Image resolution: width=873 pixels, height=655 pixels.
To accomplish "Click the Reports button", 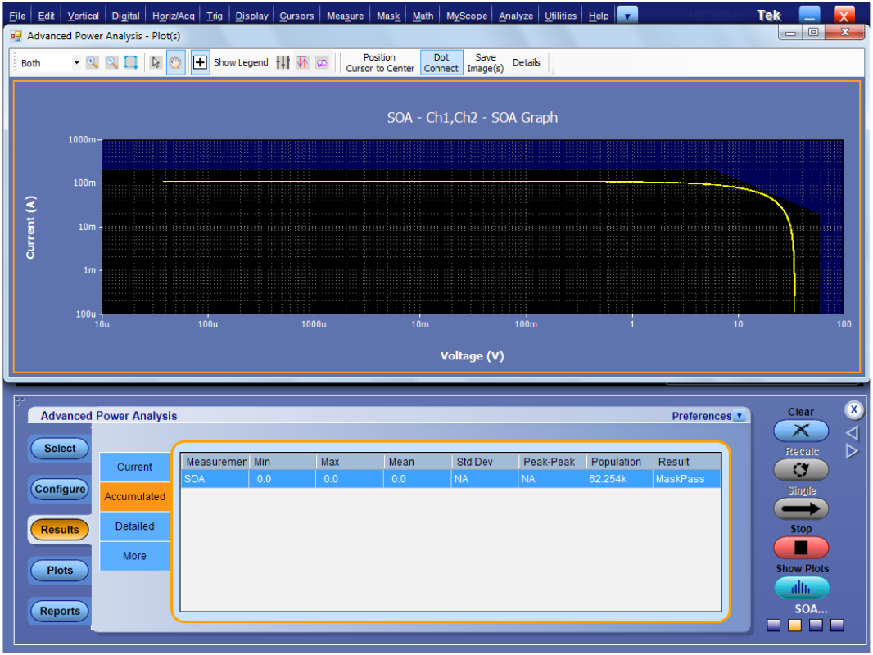I will 58,611.
